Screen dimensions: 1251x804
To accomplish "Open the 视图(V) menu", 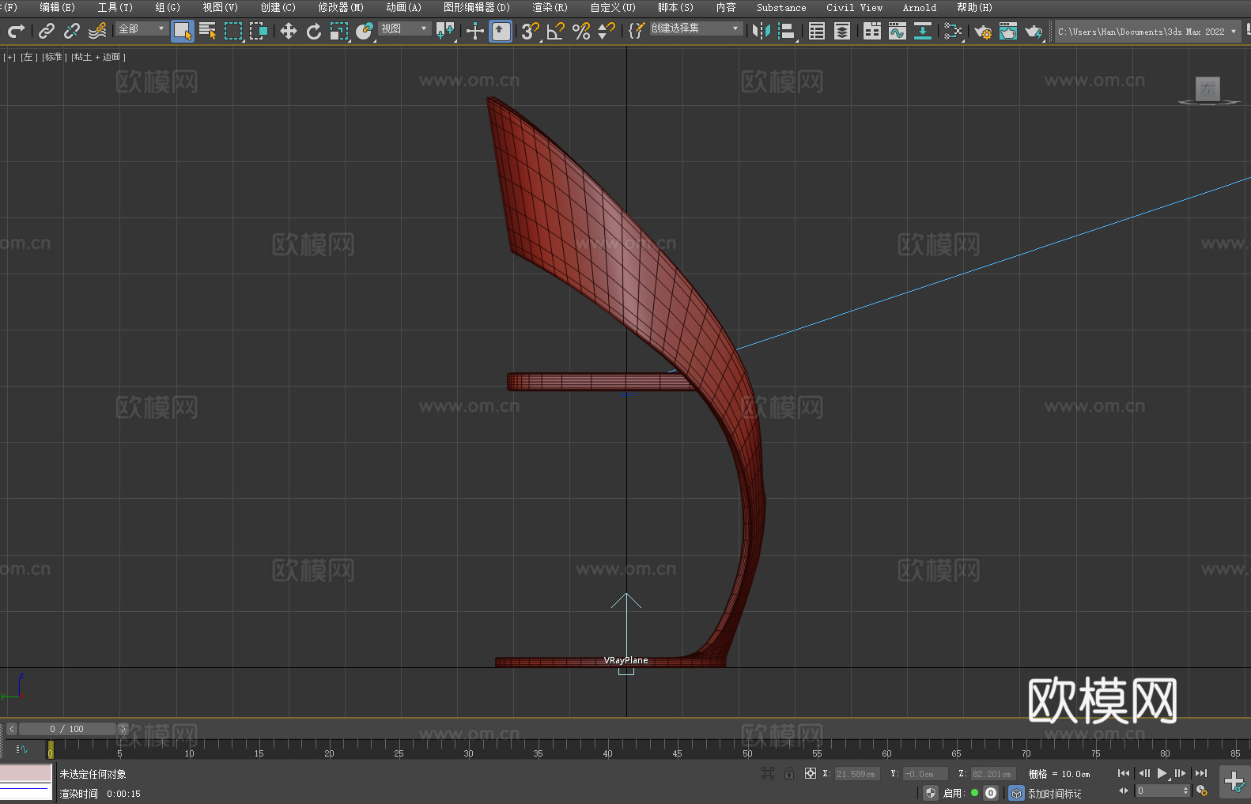I will tap(220, 8).
